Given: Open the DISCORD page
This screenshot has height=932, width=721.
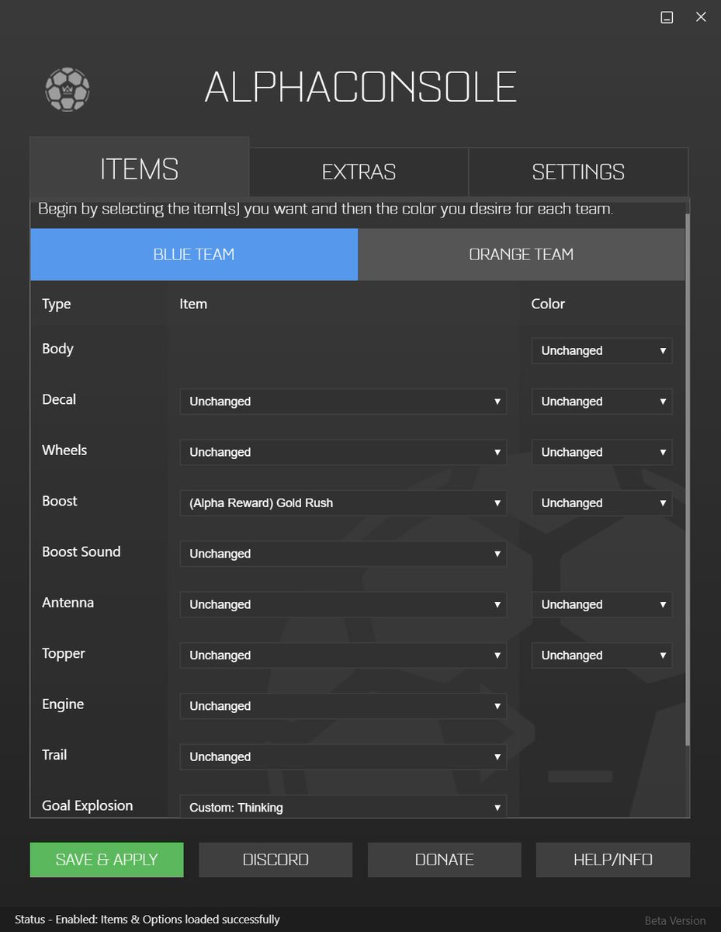Looking at the screenshot, I should pos(276,859).
